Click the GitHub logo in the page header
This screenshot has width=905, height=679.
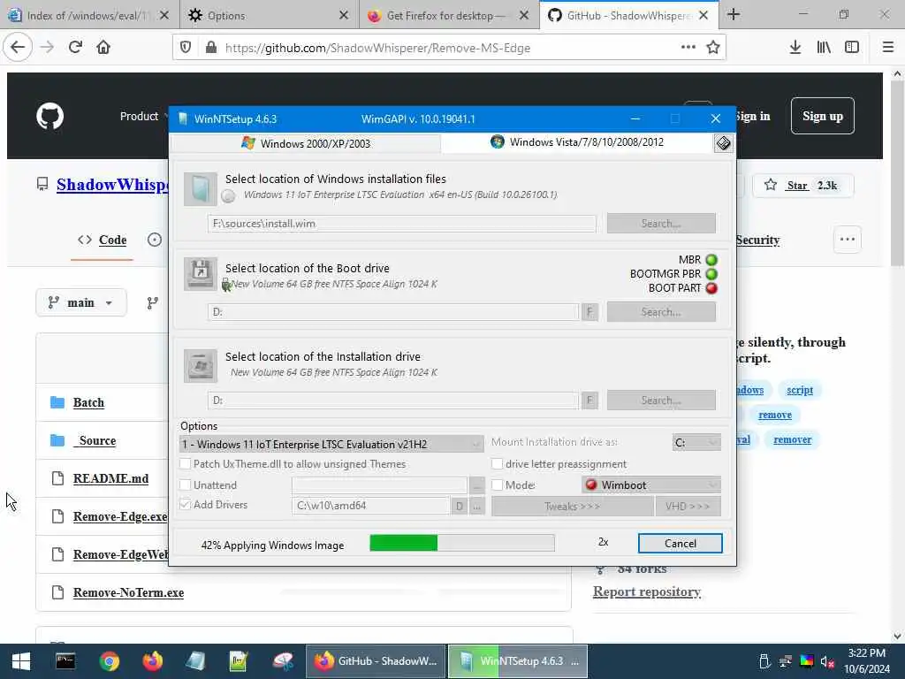click(x=50, y=116)
